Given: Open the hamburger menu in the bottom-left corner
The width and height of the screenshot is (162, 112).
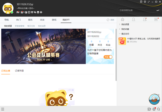Looking at the screenshot, I should click(x=3, y=109).
